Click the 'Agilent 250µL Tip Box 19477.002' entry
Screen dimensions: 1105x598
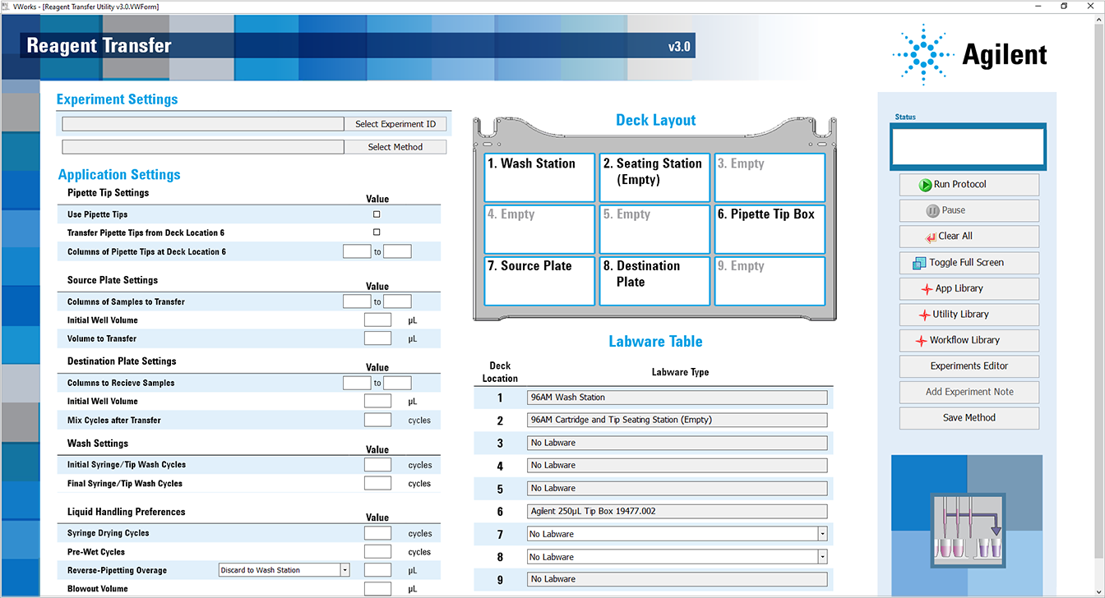(x=677, y=511)
